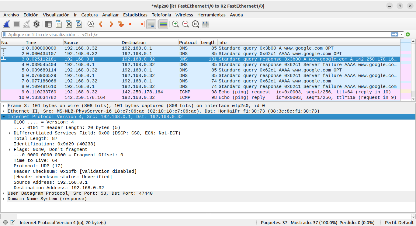The image size is (416, 226).
Task: Select the Protocol: UDP (17) field
Action: click(38, 166)
